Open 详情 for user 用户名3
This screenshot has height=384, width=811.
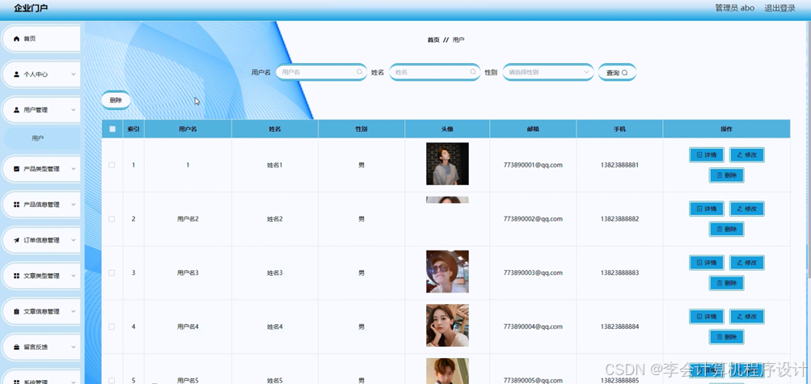(707, 263)
